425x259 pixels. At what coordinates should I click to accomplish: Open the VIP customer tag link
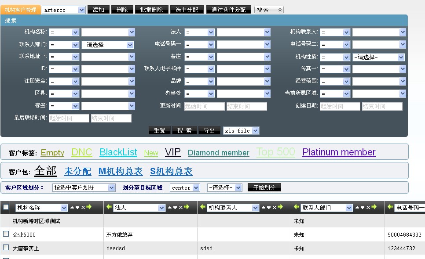pos(172,152)
